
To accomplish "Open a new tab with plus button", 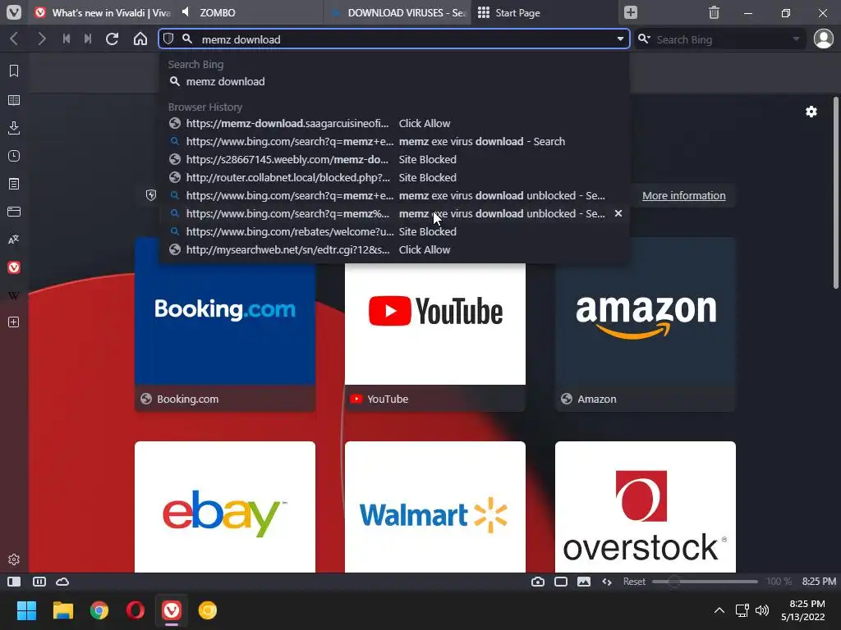I will coord(631,12).
